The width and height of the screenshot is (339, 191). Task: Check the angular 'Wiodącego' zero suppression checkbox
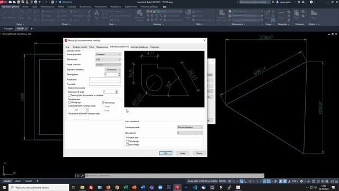pos(127,141)
